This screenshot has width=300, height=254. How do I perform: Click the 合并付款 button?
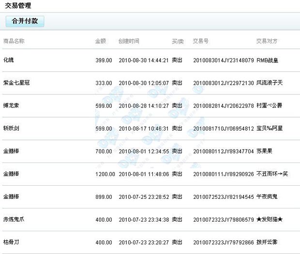[x=25, y=21]
